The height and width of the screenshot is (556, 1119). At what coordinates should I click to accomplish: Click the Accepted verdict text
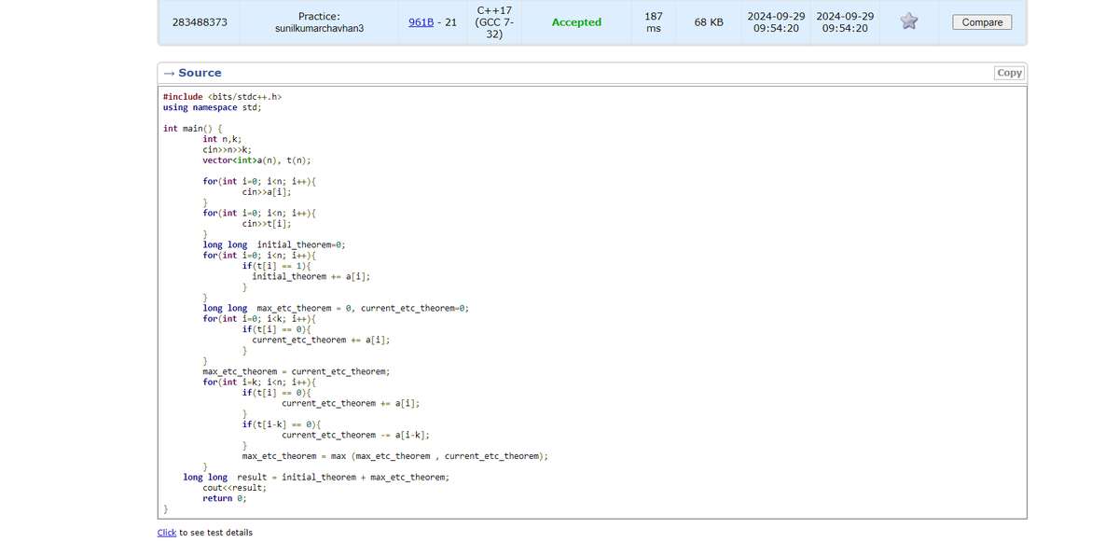tap(576, 22)
